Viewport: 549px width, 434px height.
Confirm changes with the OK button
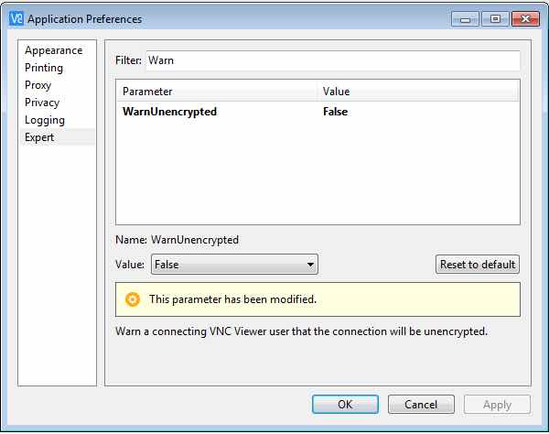345,405
